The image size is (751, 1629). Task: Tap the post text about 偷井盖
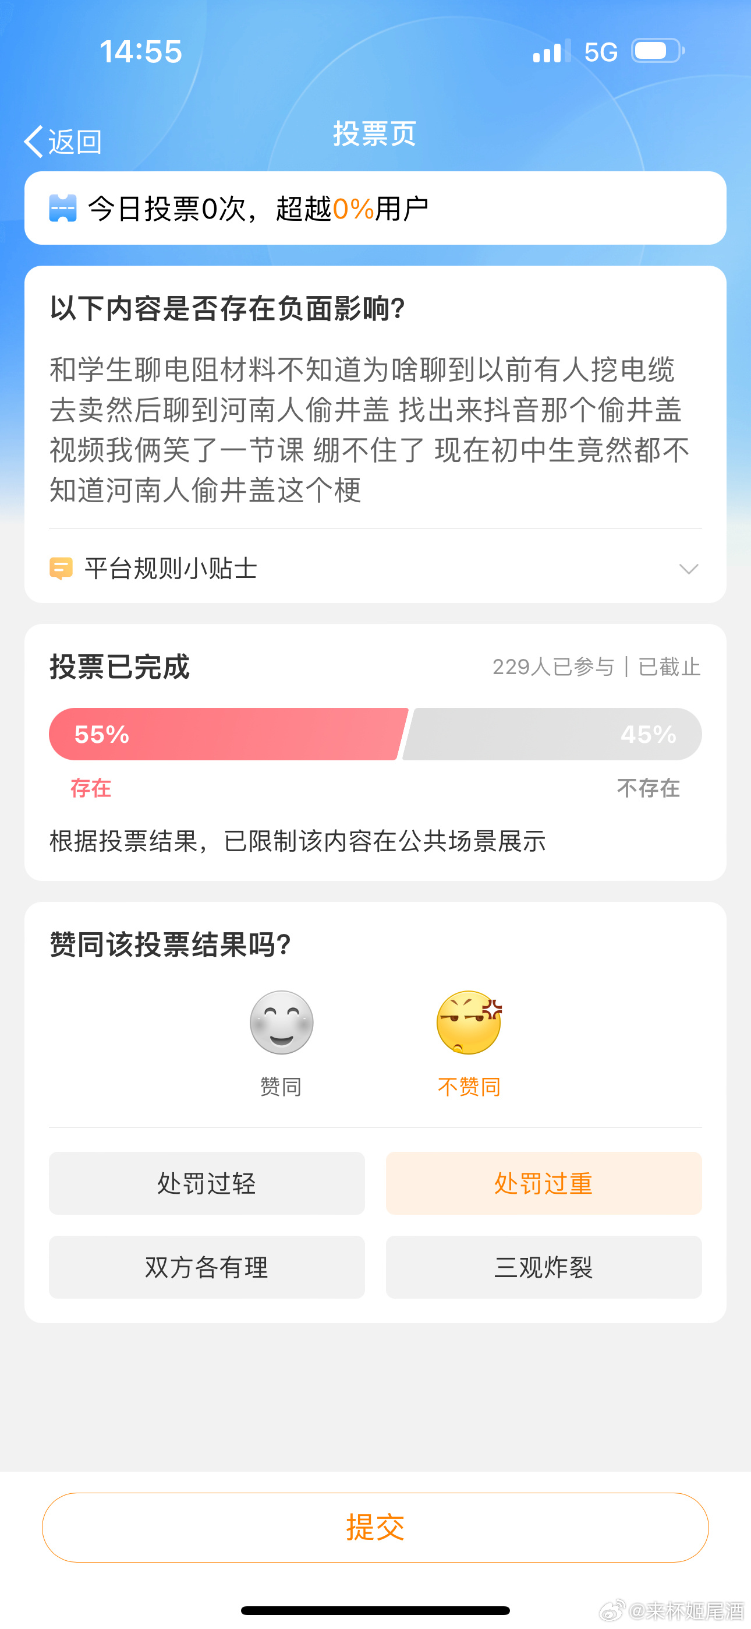[x=370, y=430]
